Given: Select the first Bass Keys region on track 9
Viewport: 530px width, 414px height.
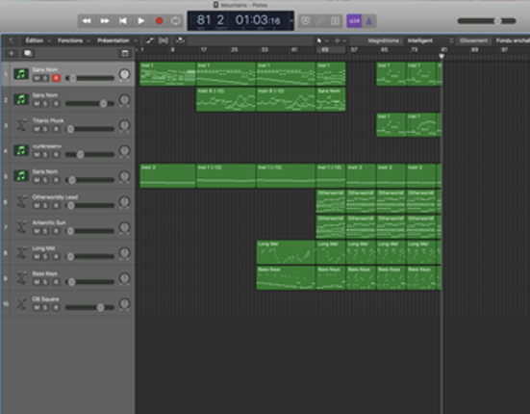Looking at the screenshot, I should pyautogui.click(x=286, y=277).
